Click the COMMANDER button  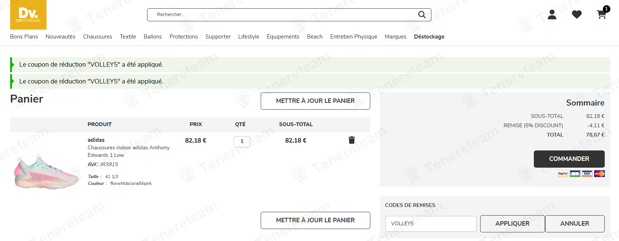tap(569, 159)
